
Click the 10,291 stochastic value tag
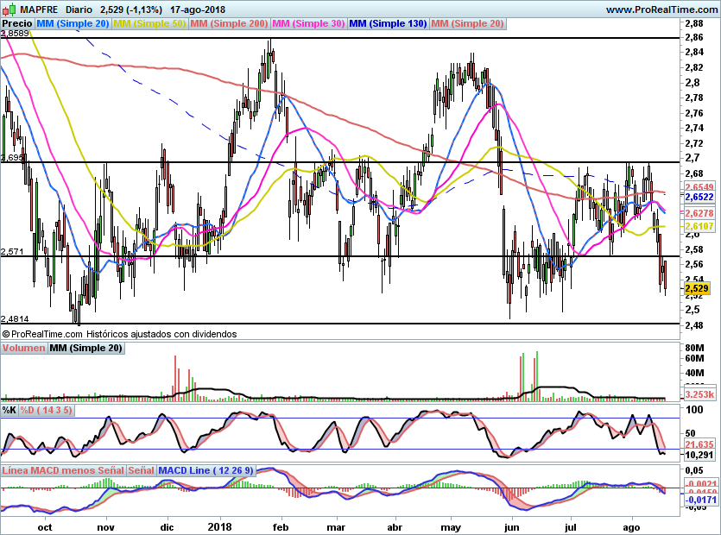[x=699, y=455]
